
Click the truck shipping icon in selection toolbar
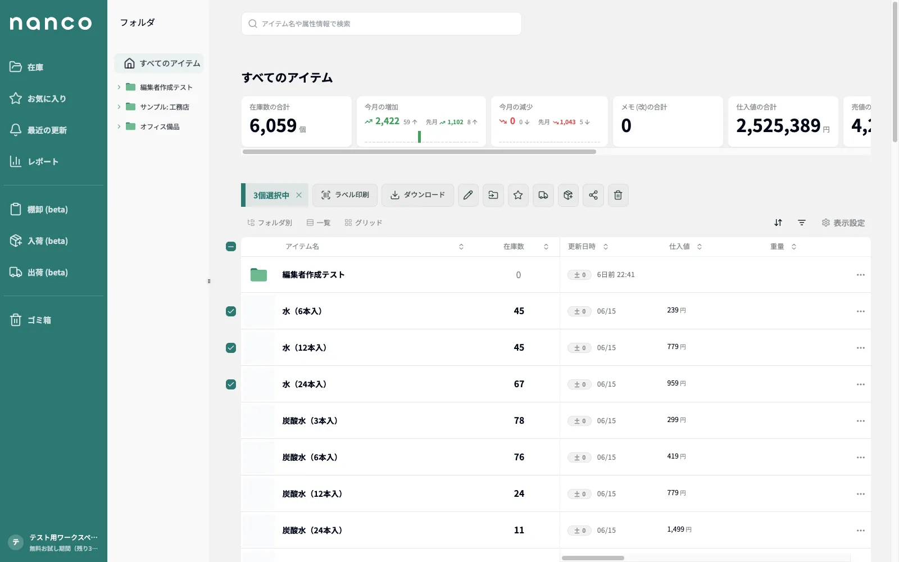[x=543, y=195]
